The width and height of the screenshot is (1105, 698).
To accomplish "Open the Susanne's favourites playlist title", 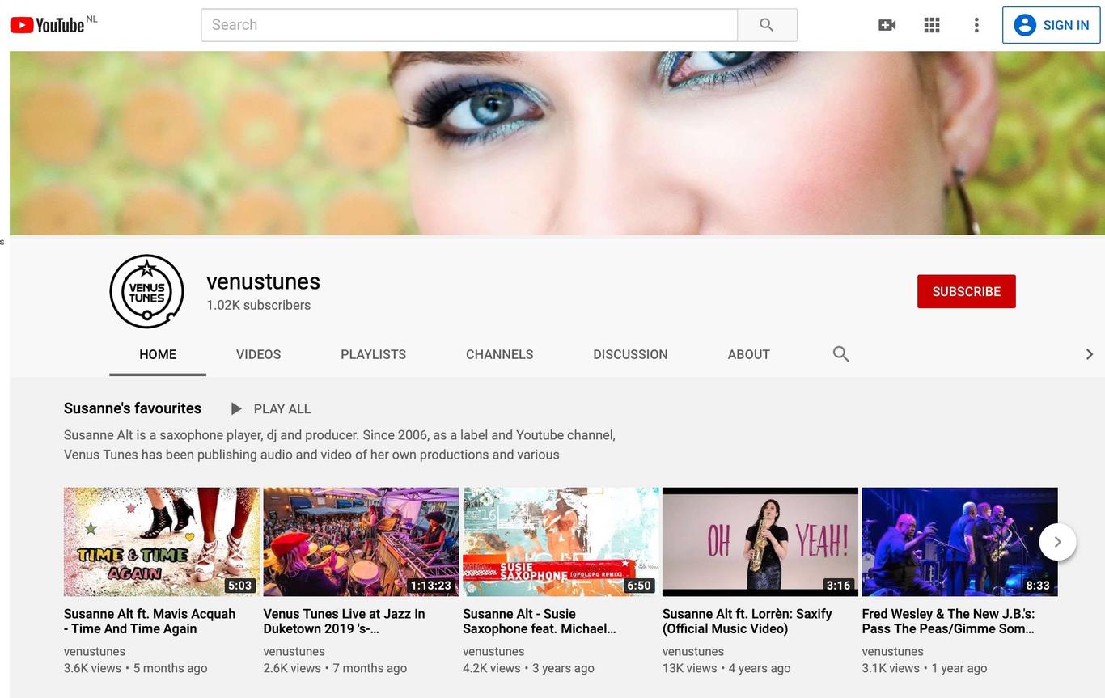I will pos(133,408).
